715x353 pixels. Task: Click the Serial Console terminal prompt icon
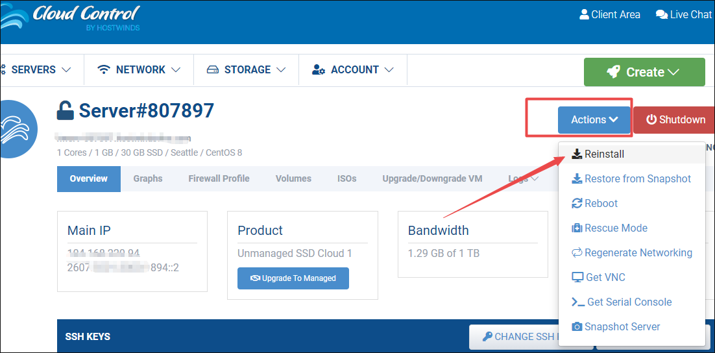[x=577, y=302]
